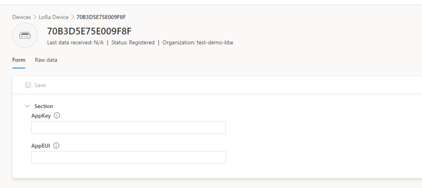The image size is (422, 188).
Task: Open the Raw data tab
Action: (x=46, y=60)
